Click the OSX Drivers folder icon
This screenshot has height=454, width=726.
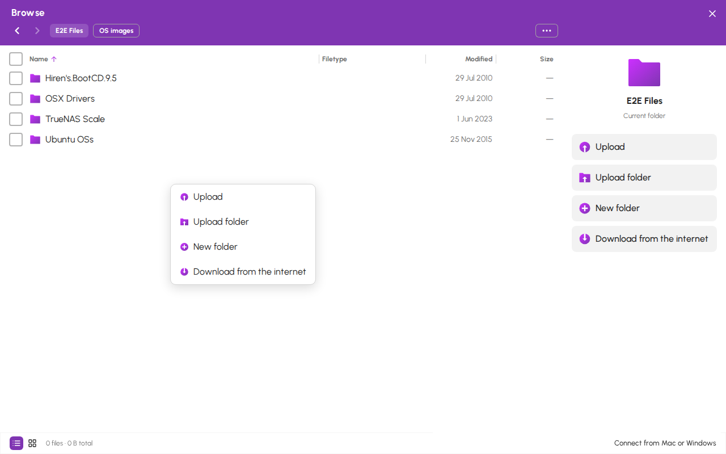[x=35, y=99]
